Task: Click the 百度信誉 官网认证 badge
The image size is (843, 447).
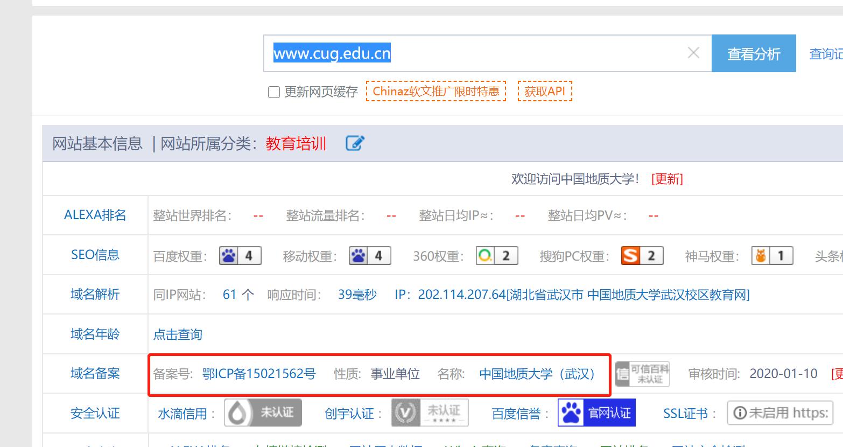Action: tap(596, 413)
